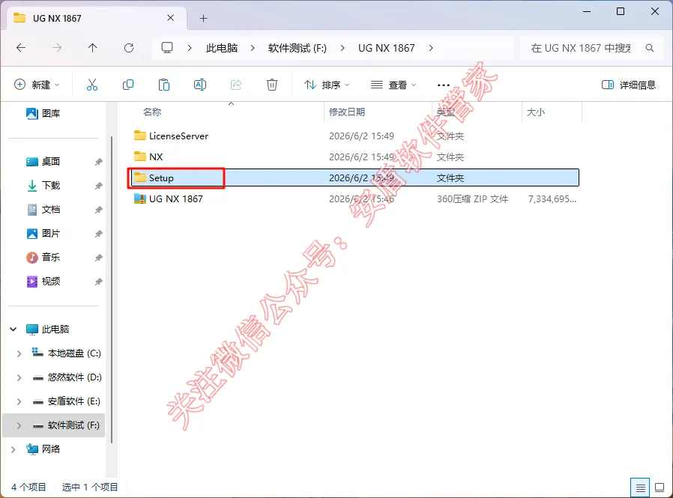Open Desktop in the sidebar
The width and height of the screenshot is (673, 498).
(x=43, y=161)
